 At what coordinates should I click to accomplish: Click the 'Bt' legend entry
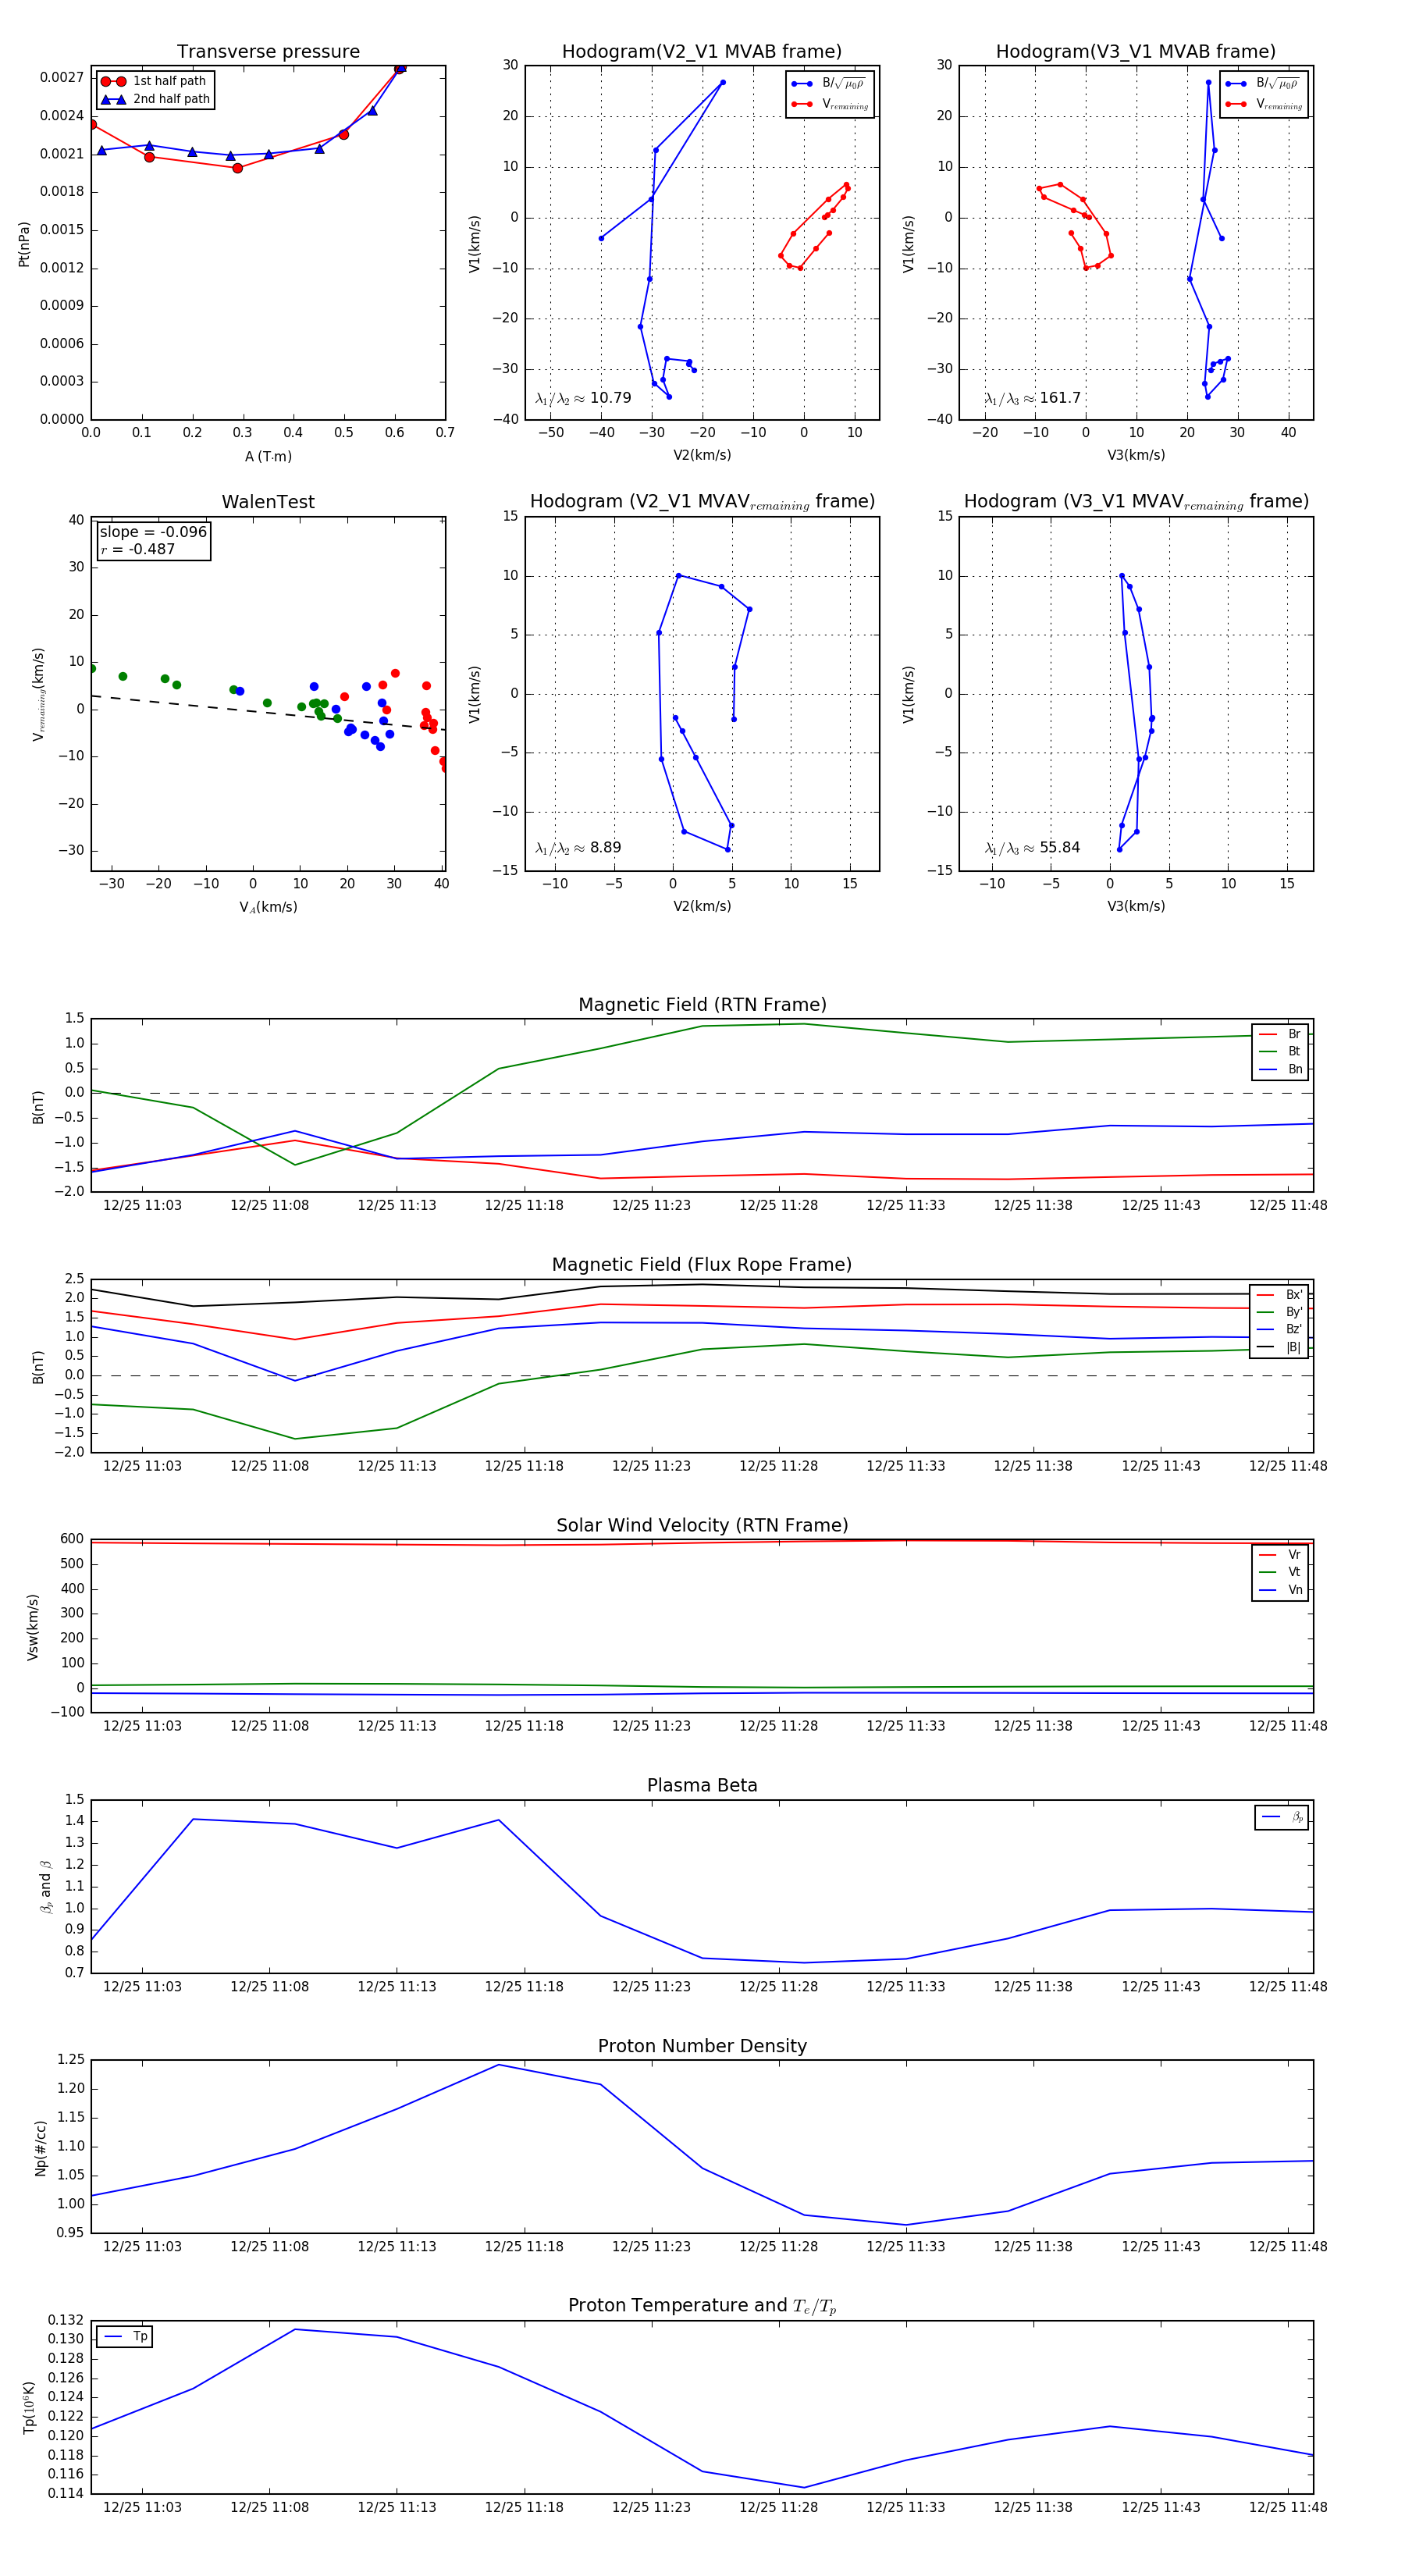[1280, 1051]
